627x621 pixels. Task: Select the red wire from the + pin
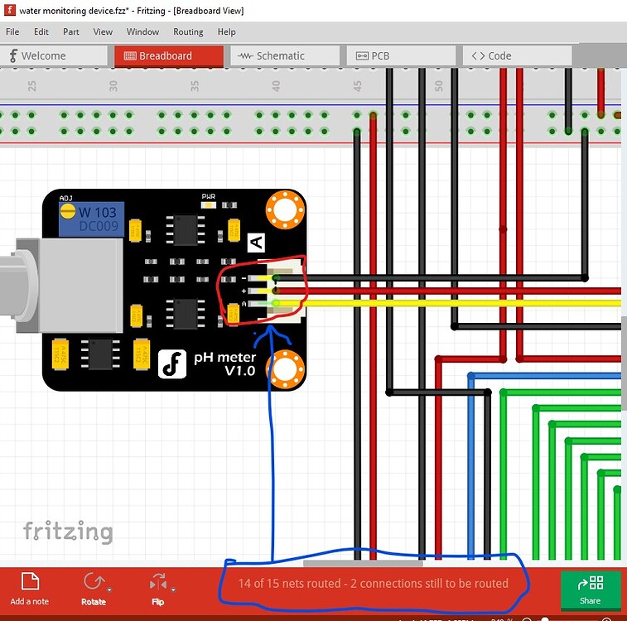[x=448, y=291]
